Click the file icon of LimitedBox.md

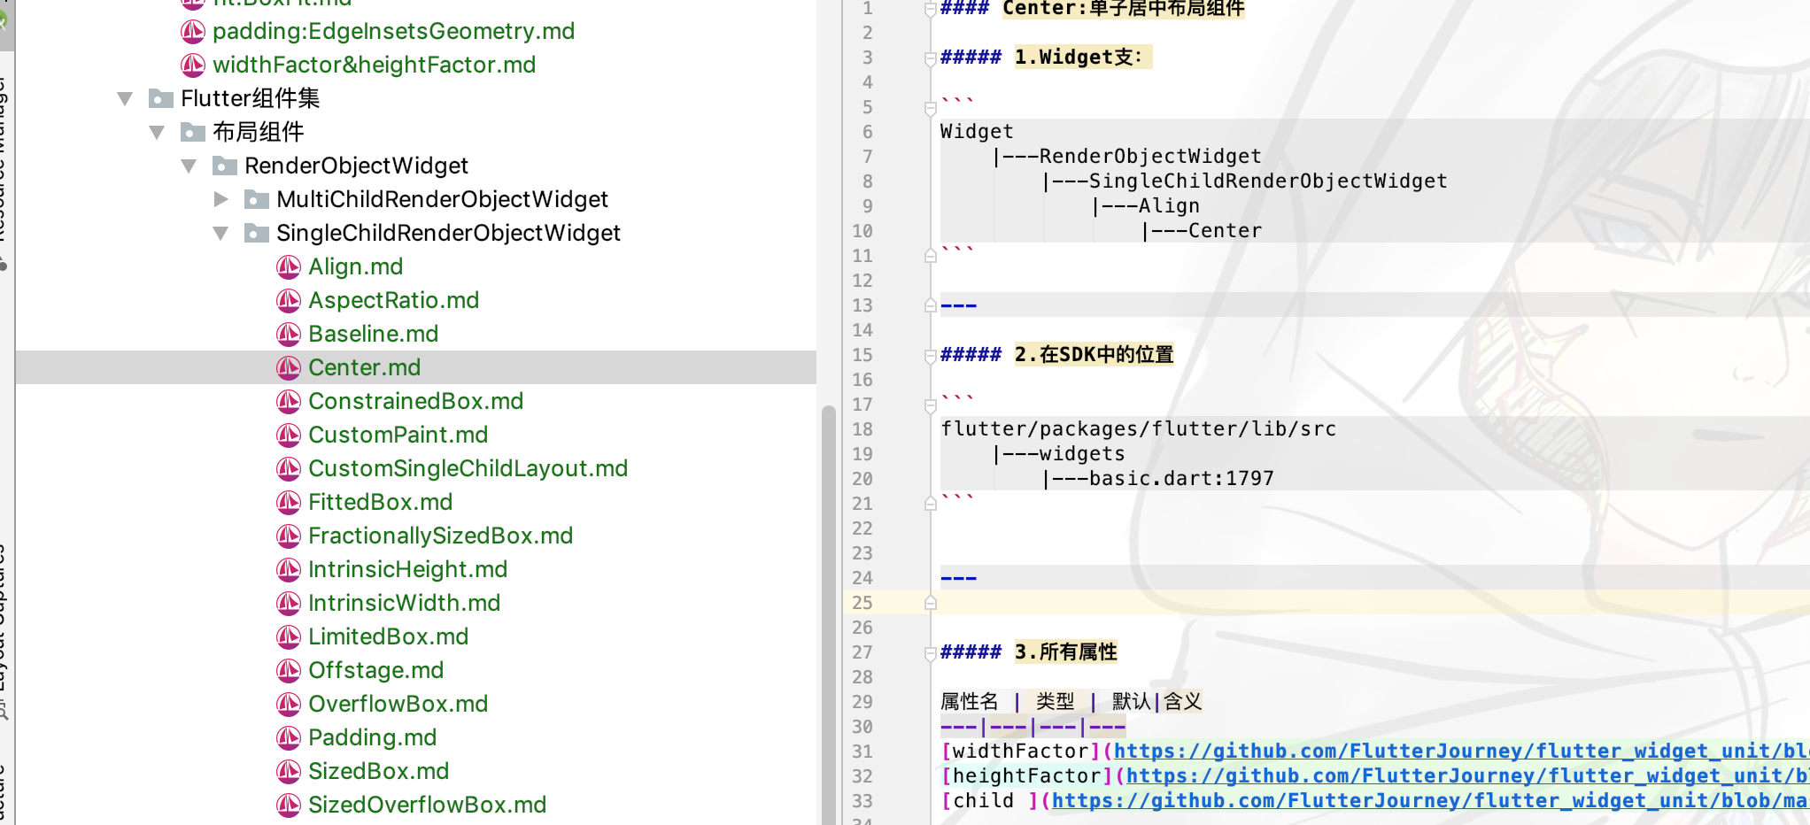tap(289, 636)
